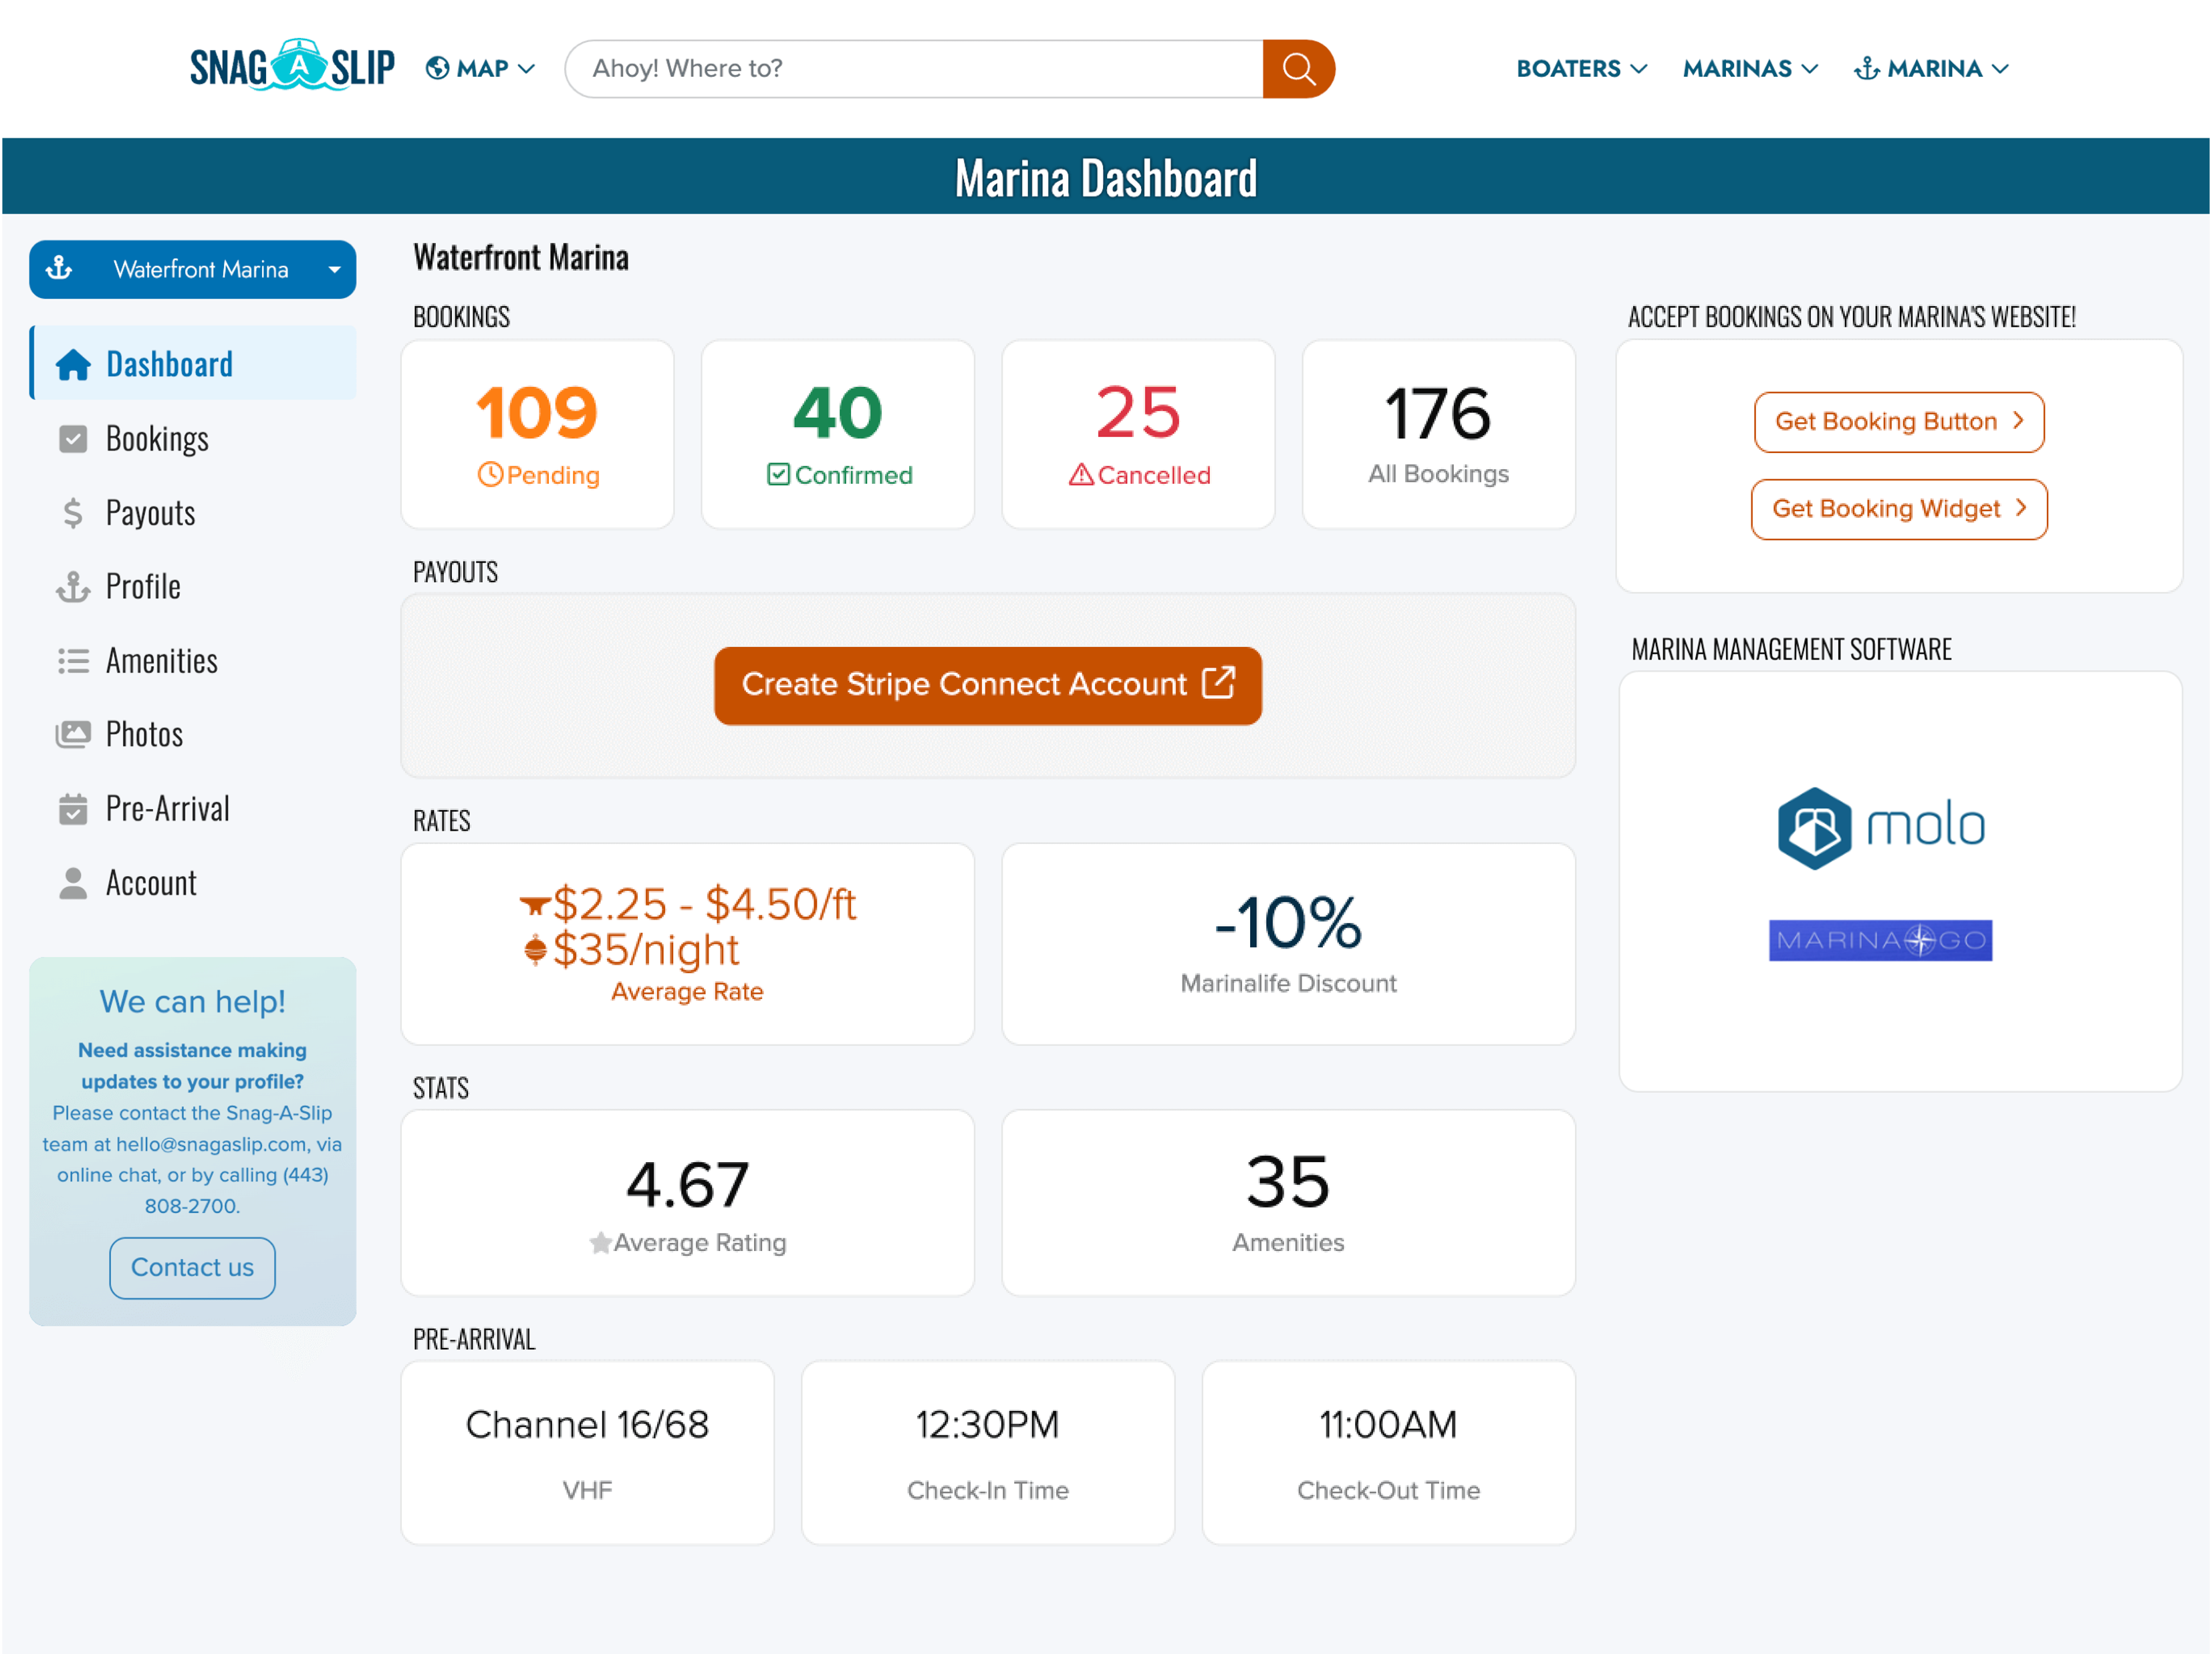Expand the BOATERS menu
Screen dimensions: 2212x1654
tap(1581, 68)
